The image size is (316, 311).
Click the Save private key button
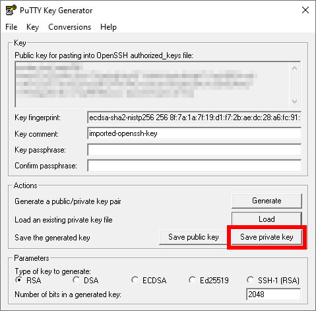(267, 237)
